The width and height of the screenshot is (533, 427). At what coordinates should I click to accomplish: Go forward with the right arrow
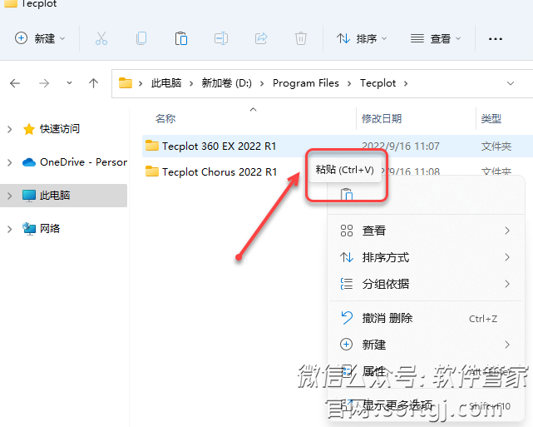point(44,83)
